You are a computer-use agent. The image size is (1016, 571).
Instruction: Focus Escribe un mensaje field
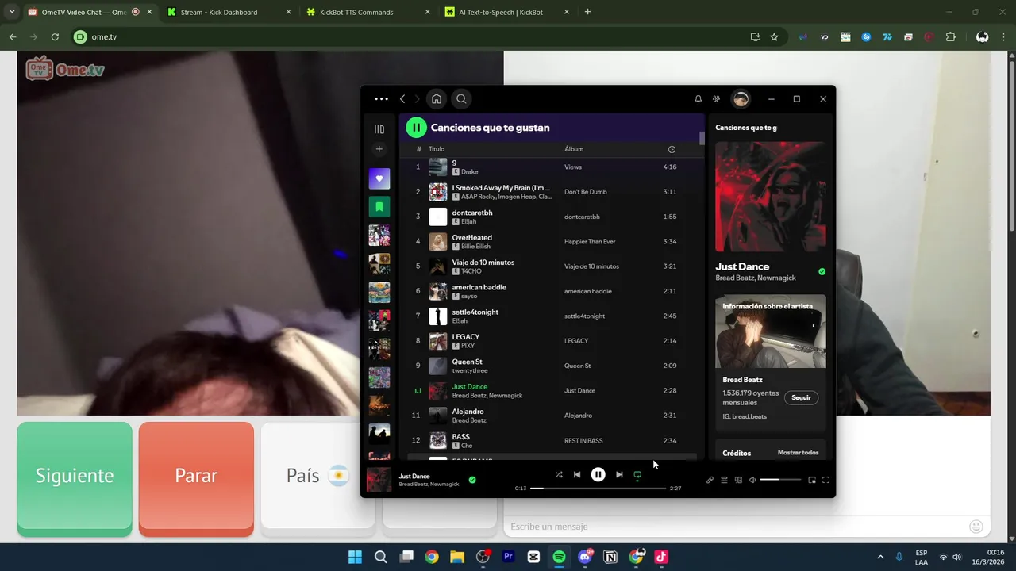click(x=734, y=527)
